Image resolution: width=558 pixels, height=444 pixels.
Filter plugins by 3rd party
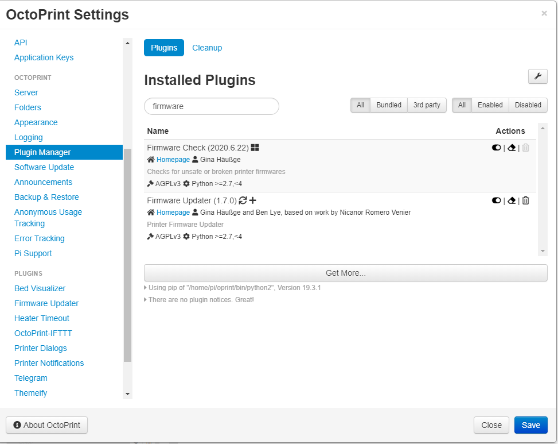(427, 105)
